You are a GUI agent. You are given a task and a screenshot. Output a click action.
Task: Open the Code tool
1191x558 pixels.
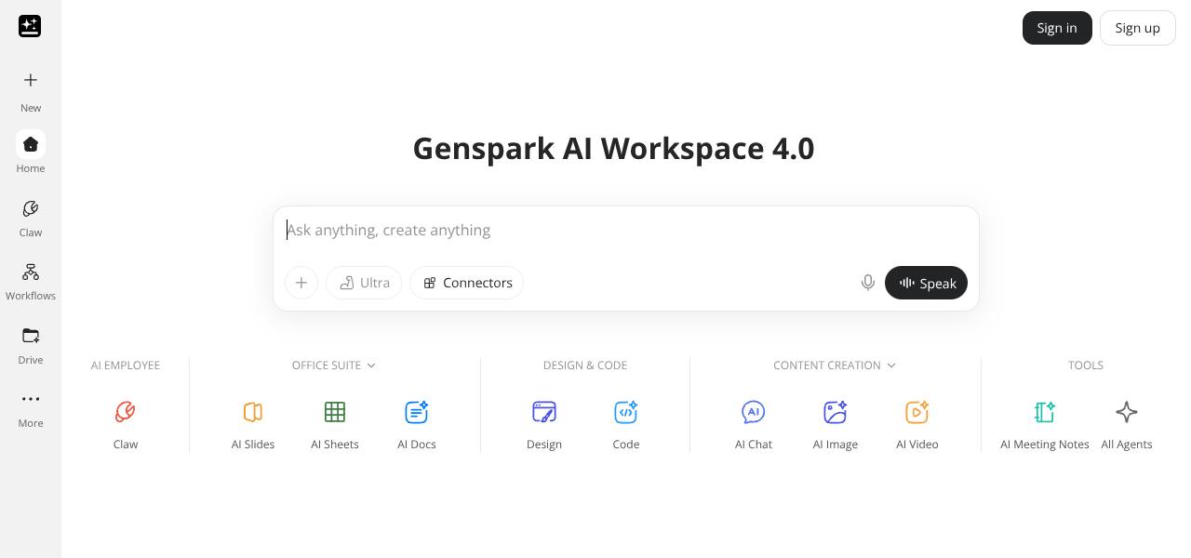tap(626, 423)
